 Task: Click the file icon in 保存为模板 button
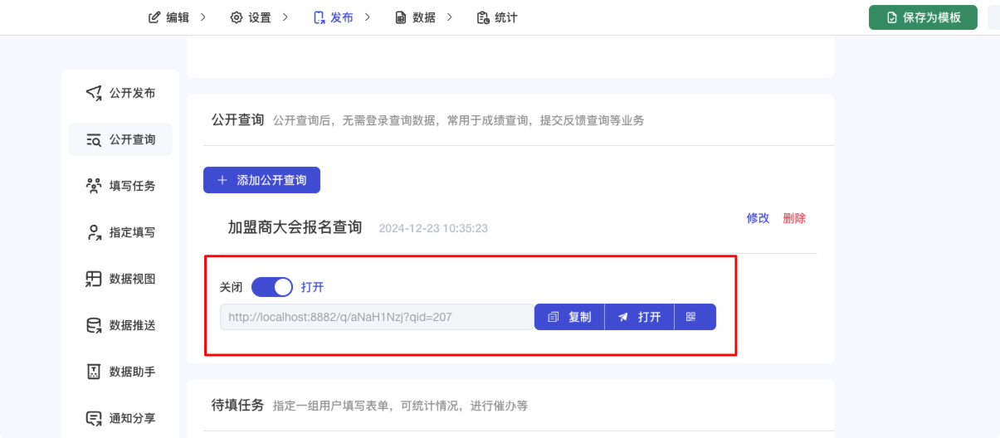[x=892, y=17]
